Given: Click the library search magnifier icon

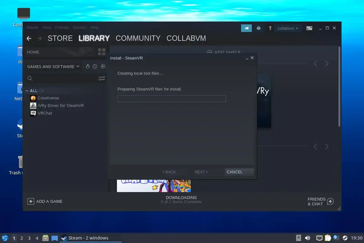Looking at the screenshot, I should click(30, 78).
